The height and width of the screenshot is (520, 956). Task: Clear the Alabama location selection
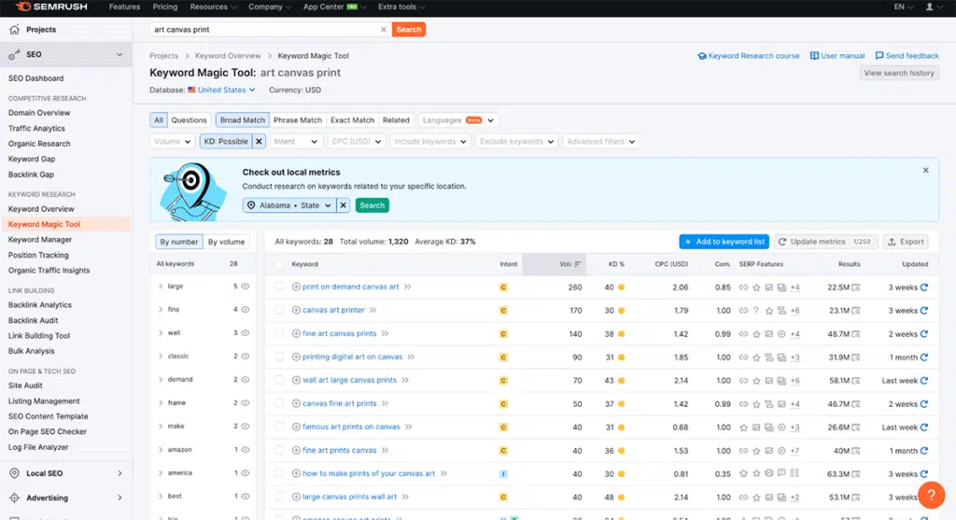(x=344, y=205)
